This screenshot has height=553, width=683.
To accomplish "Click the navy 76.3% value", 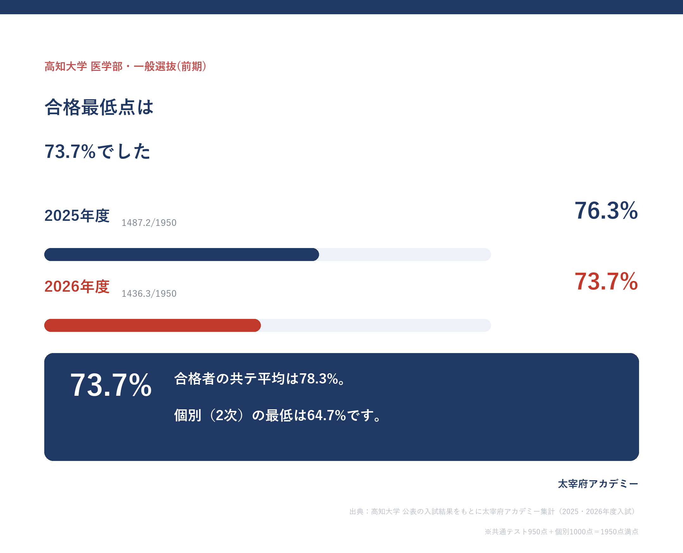I will 606,211.
